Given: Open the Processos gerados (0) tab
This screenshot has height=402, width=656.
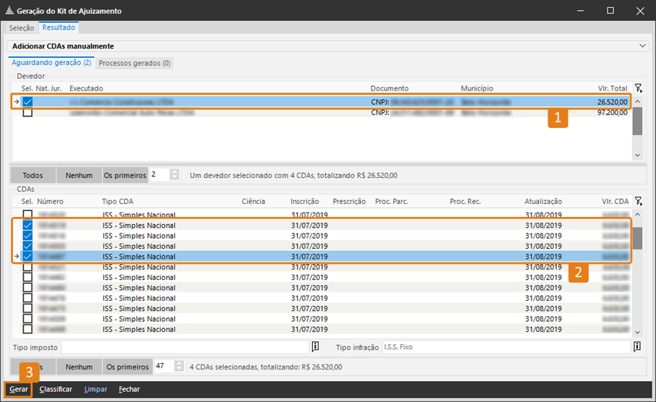Looking at the screenshot, I should coord(135,63).
